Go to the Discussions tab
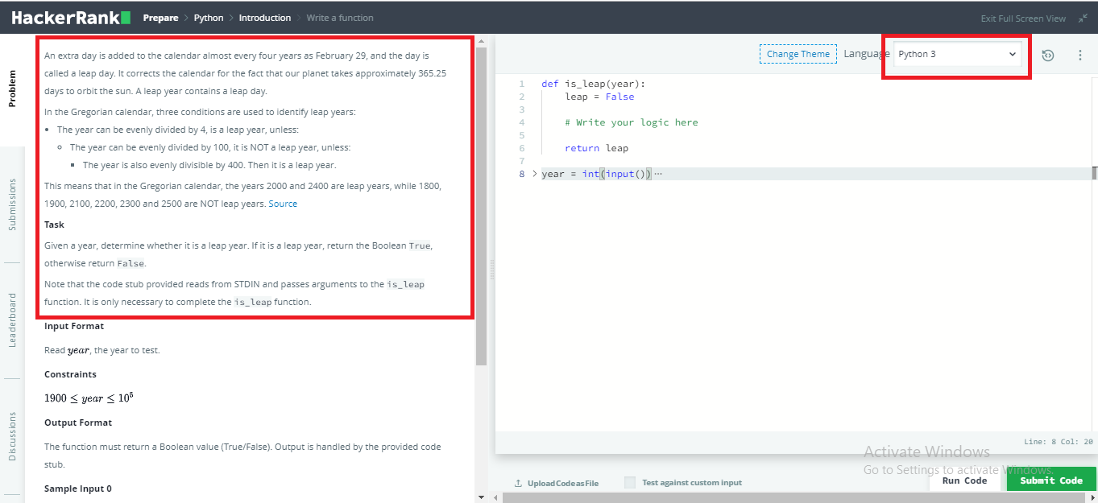1098x503 pixels. [x=12, y=436]
